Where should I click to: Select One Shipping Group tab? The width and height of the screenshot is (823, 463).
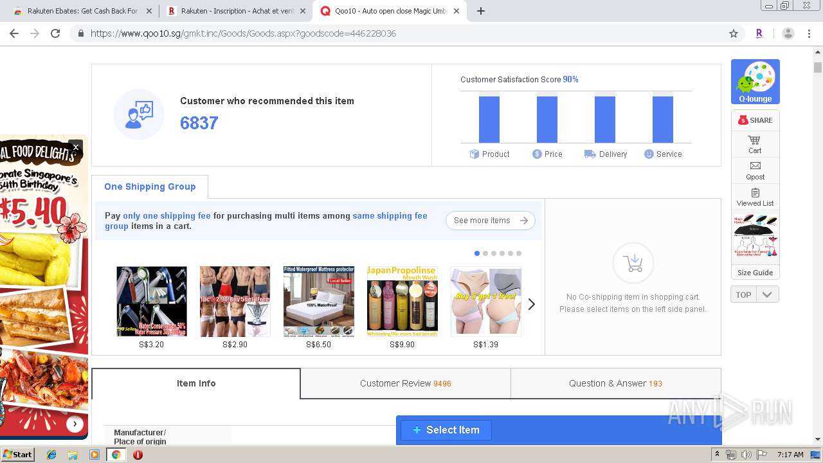pyautogui.click(x=150, y=186)
